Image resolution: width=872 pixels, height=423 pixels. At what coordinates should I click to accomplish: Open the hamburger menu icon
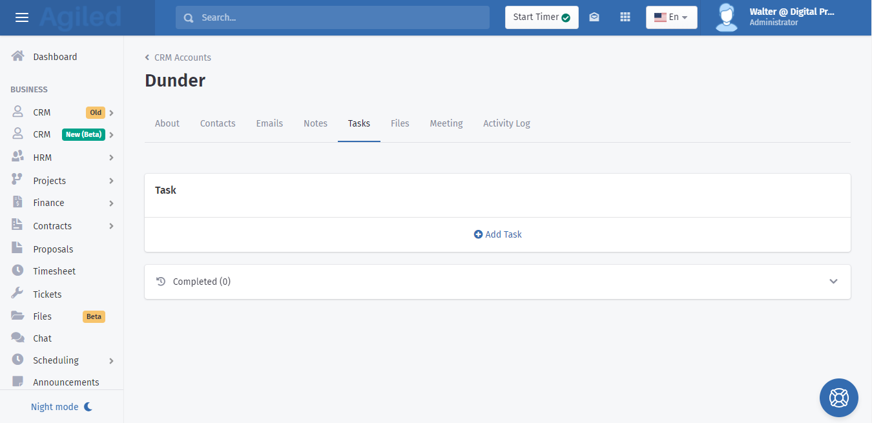[x=22, y=17]
